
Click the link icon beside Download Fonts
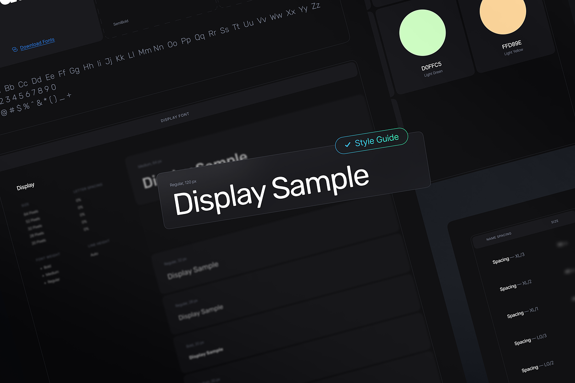(x=15, y=48)
